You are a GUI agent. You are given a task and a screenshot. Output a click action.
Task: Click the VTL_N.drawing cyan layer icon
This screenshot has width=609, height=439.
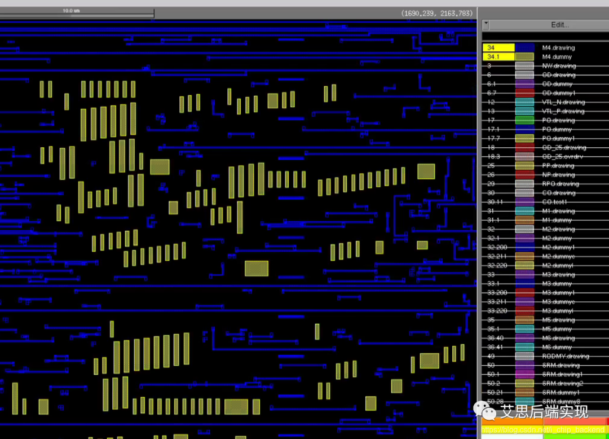(x=524, y=102)
